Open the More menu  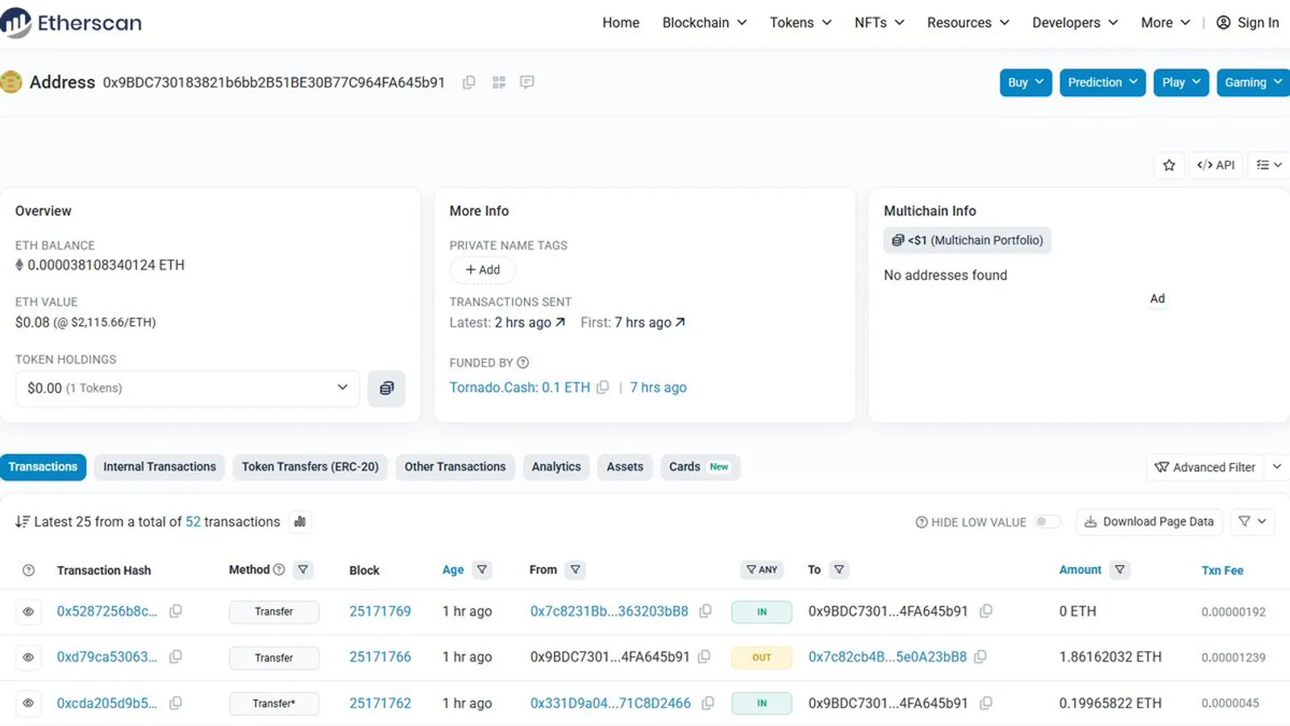click(1166, 23)
